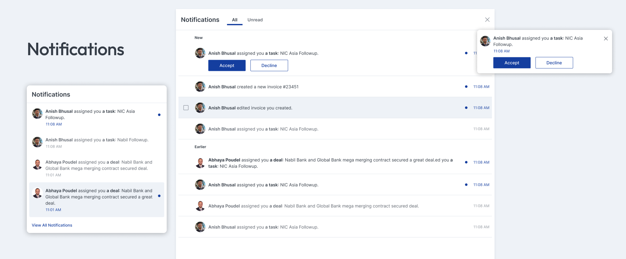Dismiss the NIC Asia Followup toast popup
626x259 pixels.
pyautogui.click(x=606, y=39)
